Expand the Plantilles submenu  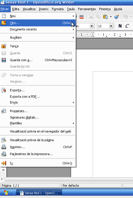tap(38, 123)
